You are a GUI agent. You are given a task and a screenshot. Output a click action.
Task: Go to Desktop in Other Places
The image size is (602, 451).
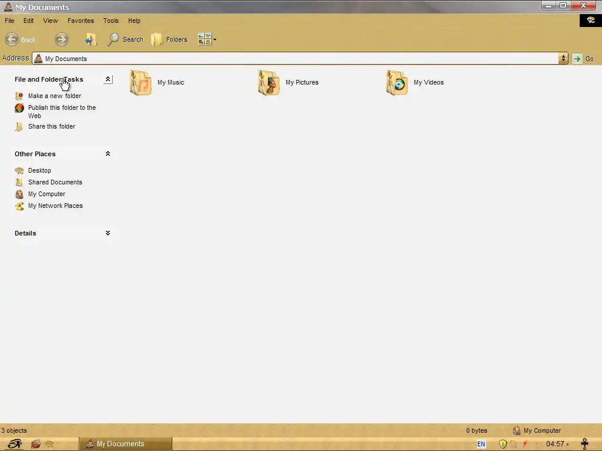click(x=39, y=170)
